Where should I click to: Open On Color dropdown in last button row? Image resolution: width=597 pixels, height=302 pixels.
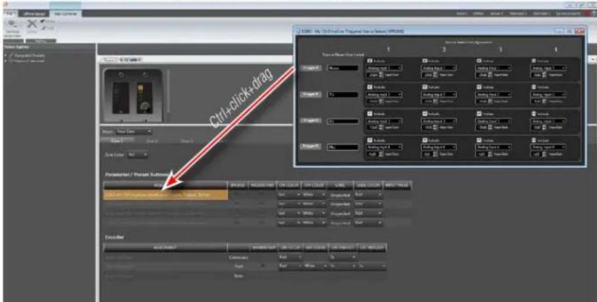pyautogui.click(x=288, y=223)
